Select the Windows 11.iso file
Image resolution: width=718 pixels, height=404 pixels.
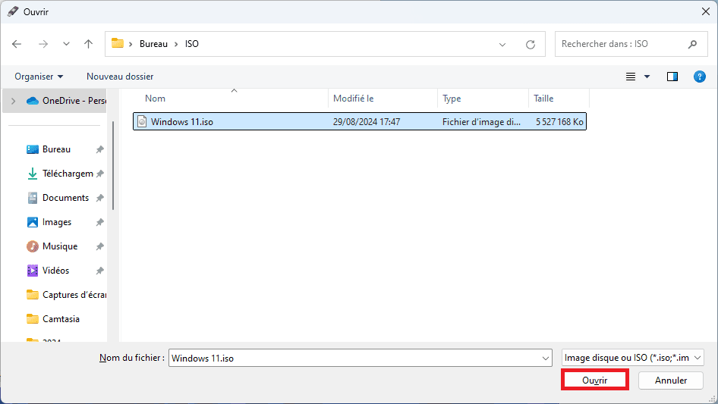coord(360,122)
